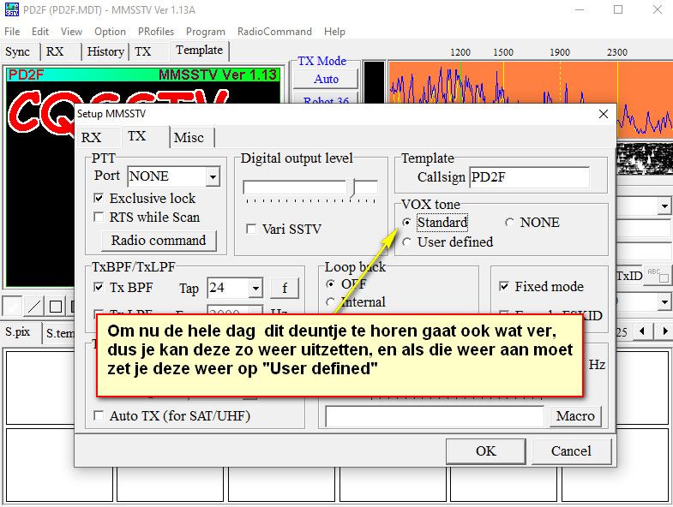Minimize the MMSSTV window
This screenshot has width=673, height=507.
click(x=580, y=9)
